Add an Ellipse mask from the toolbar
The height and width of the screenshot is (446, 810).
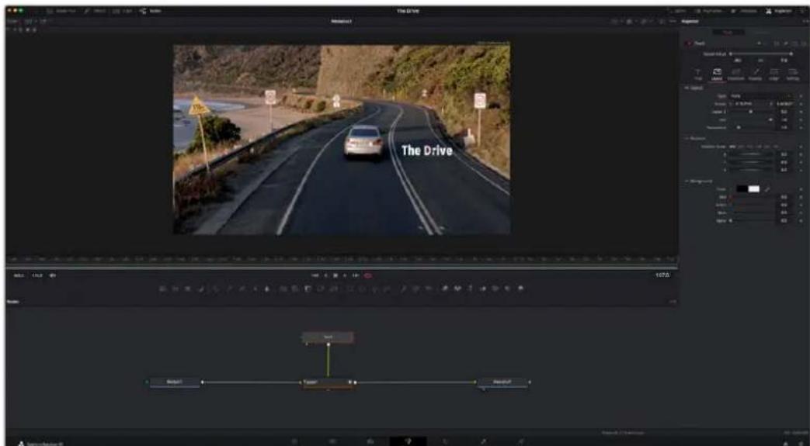tap(362, 289)
